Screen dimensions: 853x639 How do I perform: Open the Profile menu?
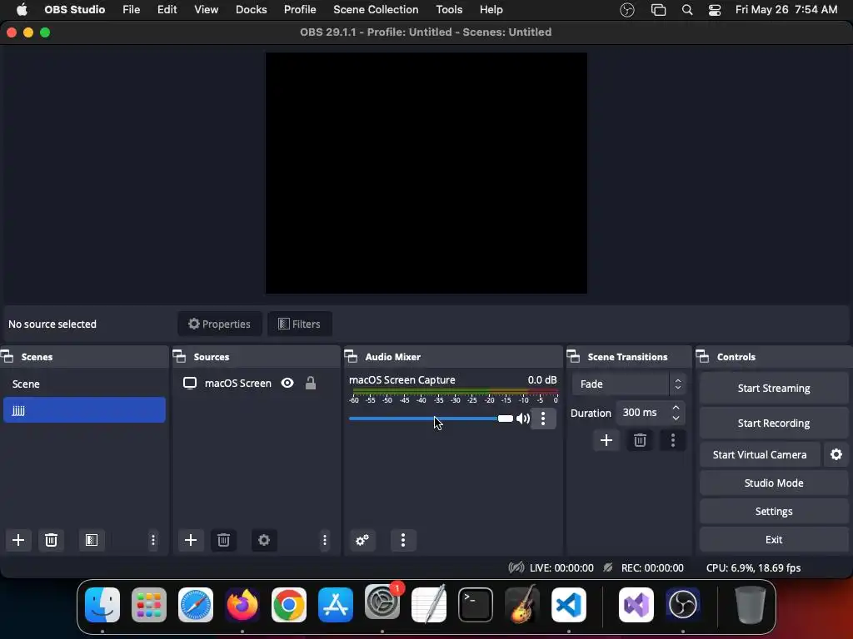pyautogui.click(x=300, y=10)
